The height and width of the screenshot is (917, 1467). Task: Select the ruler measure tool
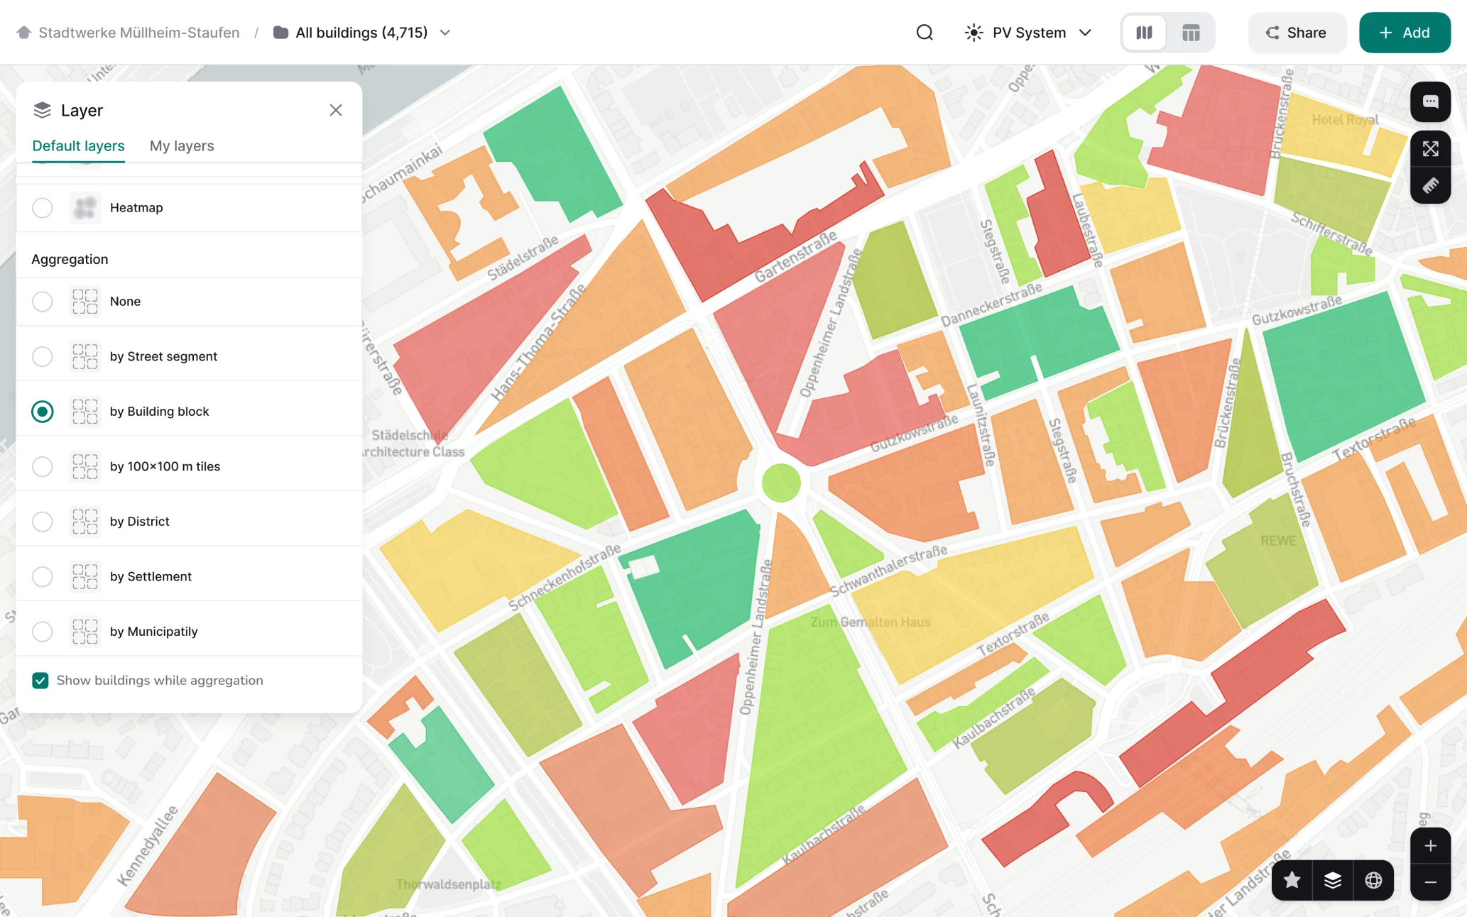click(1431, 185)
